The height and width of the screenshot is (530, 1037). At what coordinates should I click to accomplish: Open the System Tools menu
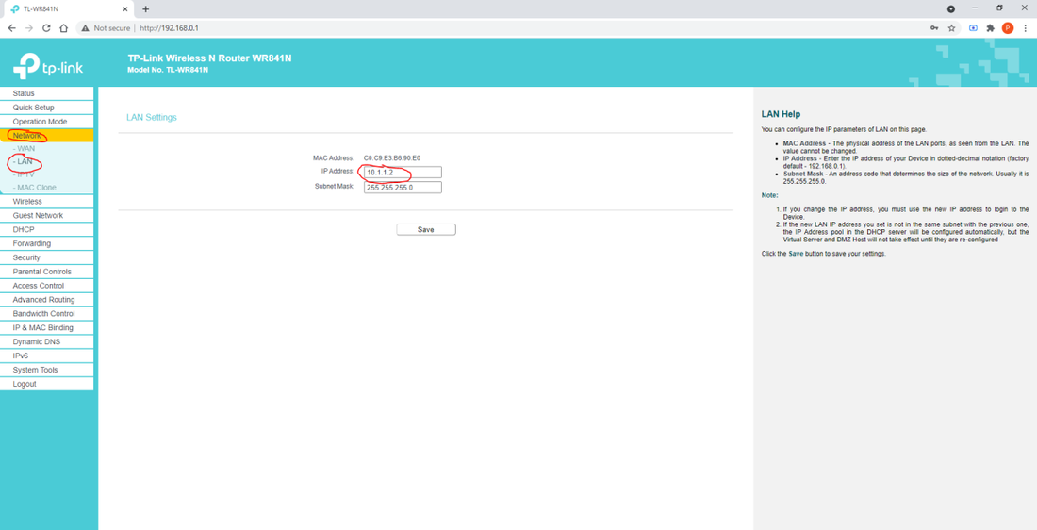47,370
